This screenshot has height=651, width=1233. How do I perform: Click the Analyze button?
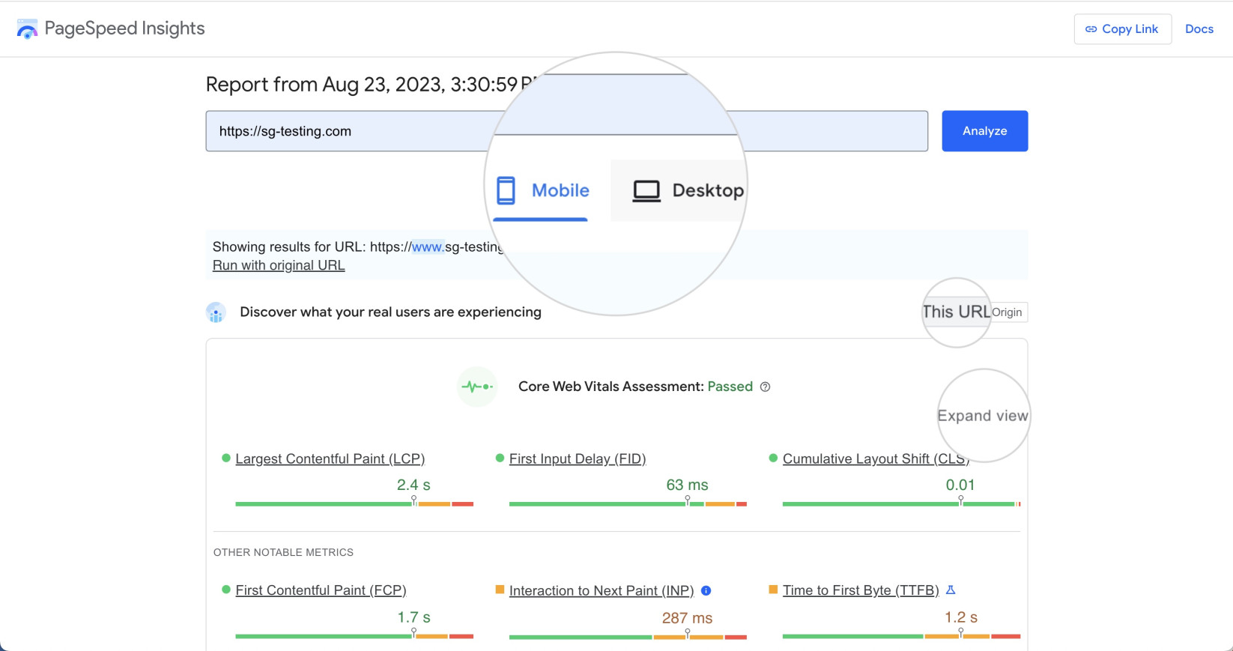tap(984, 131)
